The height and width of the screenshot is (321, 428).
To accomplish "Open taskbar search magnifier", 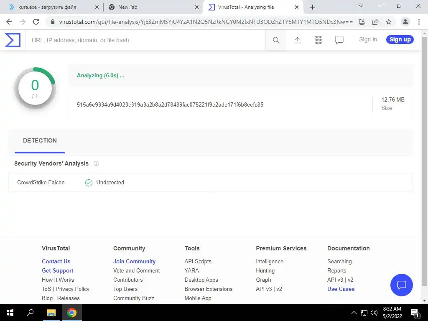I will point(30,313).
